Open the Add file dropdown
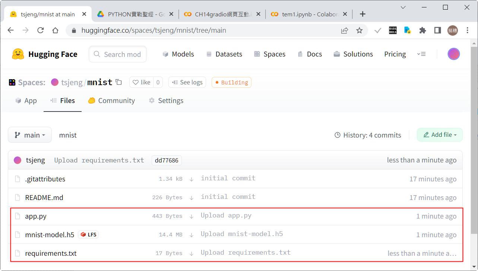This screenshot has width=478, height=271. coord(440,135)
